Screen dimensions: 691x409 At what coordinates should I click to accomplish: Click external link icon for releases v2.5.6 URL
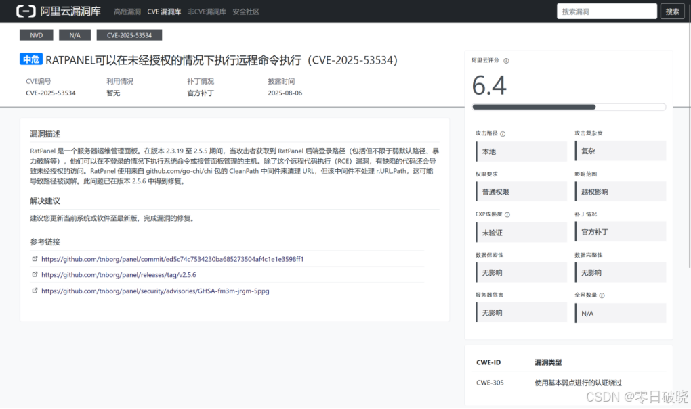click(x=35, y=274)
